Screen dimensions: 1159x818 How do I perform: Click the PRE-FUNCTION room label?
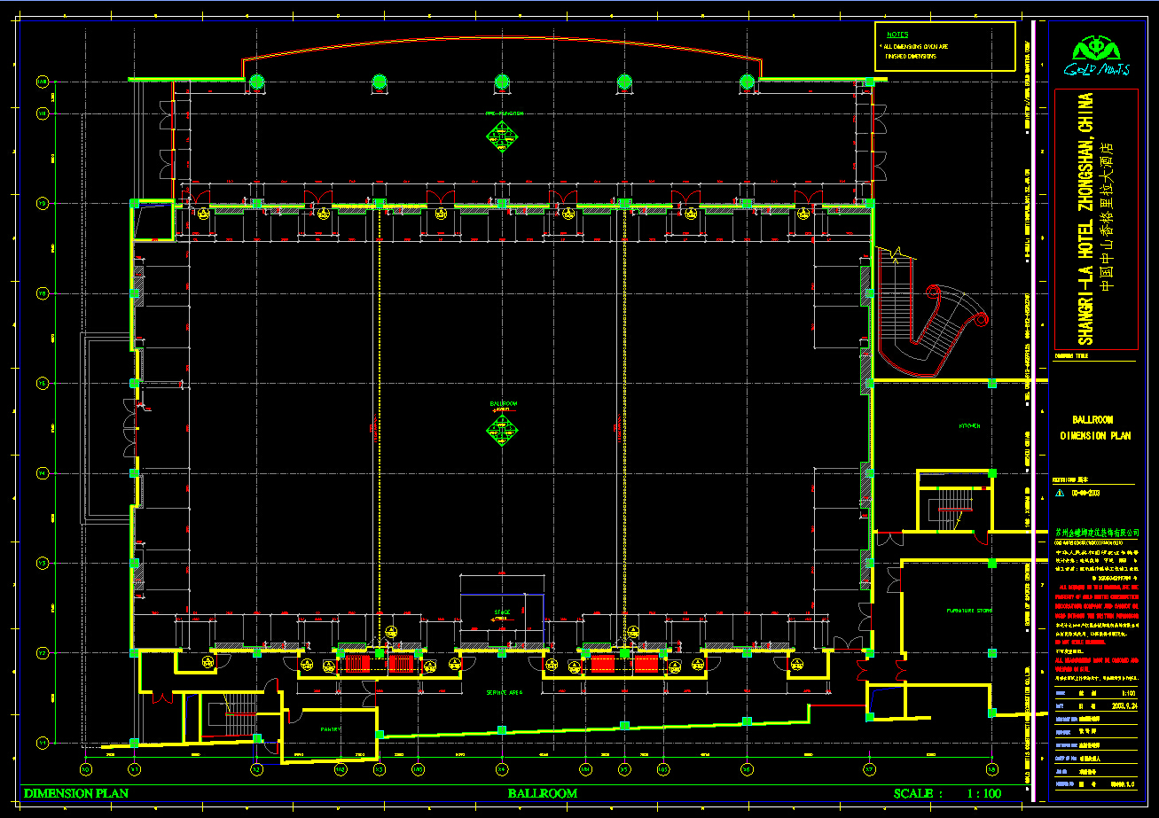pos(504,113)
